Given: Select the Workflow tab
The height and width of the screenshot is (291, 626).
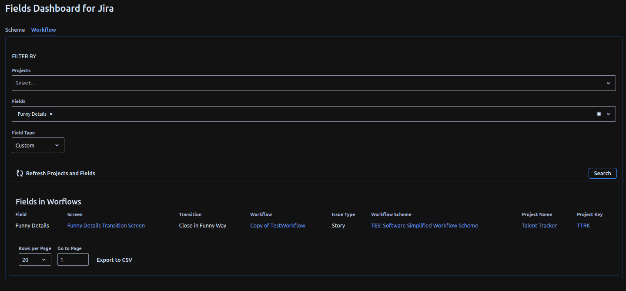Looking at the screenshot, I should (43, 30).
